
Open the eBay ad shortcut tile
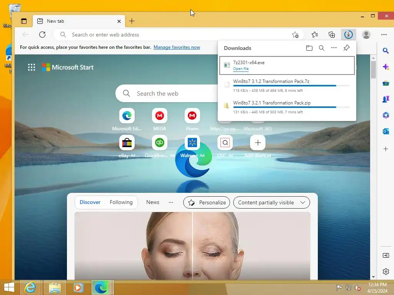(127, 143)
